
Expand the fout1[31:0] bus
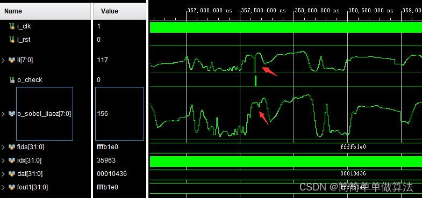pos(3,187)
